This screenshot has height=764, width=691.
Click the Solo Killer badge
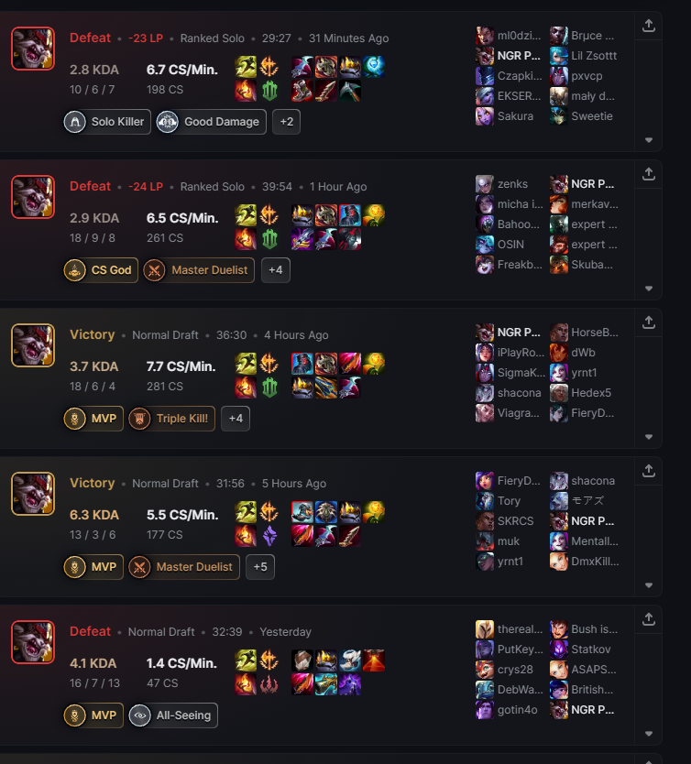coord(107,122)
